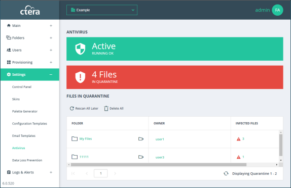Click the FA admin avatar circle
The image size is (291, 188).
(x=277, y=10)
